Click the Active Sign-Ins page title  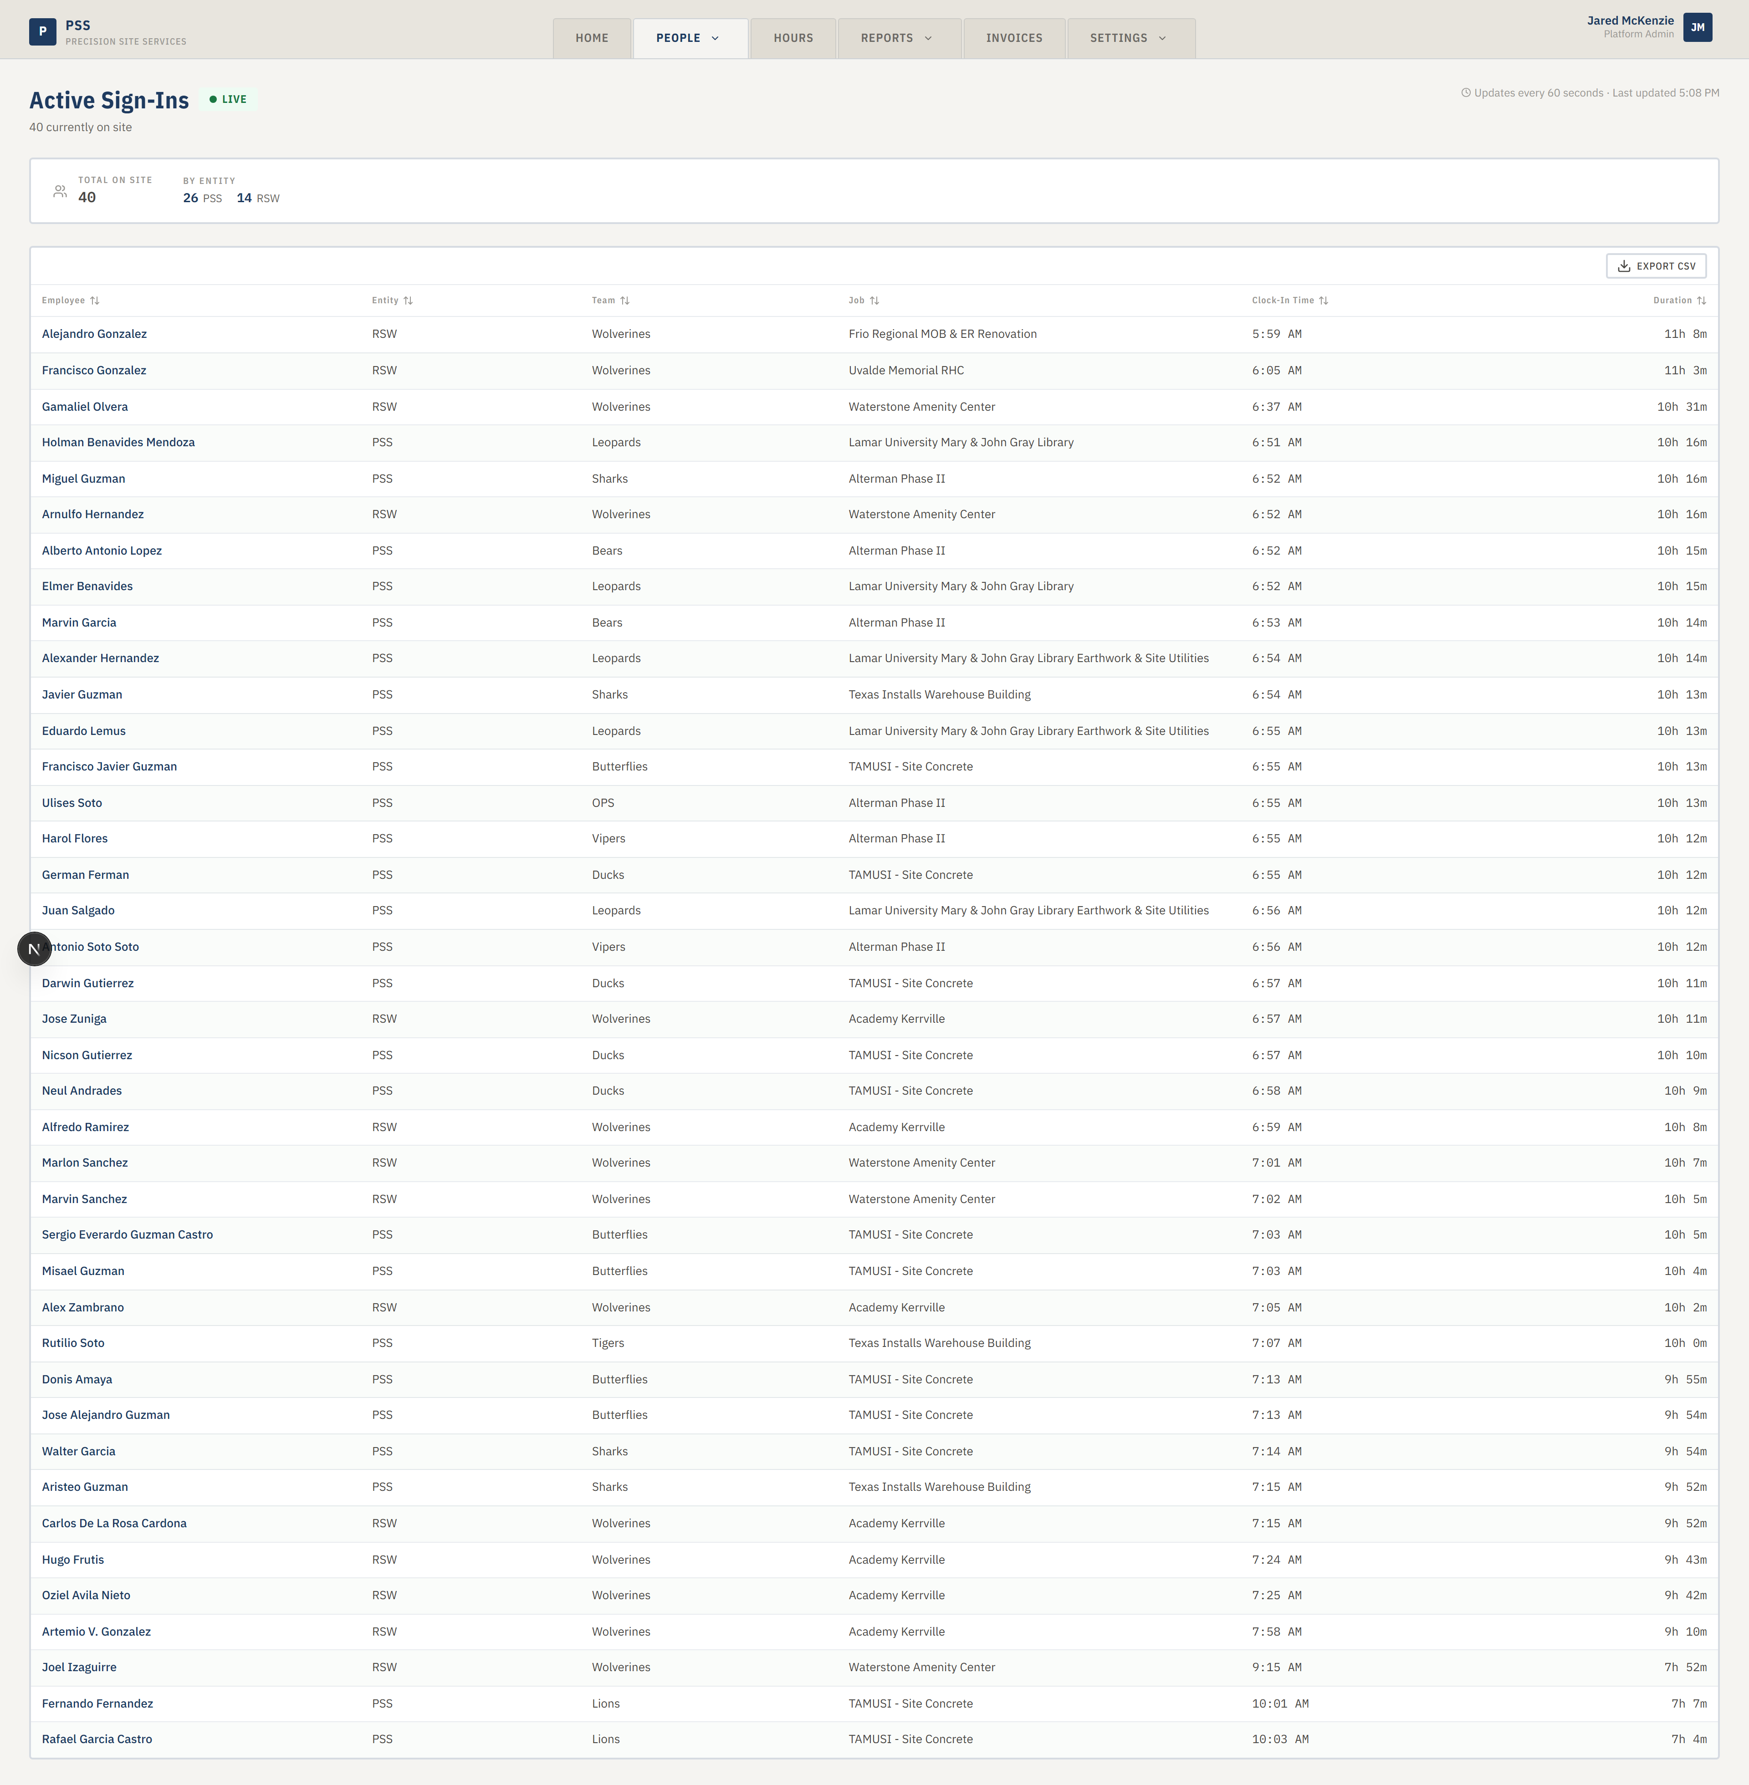(x=109, y=100)
